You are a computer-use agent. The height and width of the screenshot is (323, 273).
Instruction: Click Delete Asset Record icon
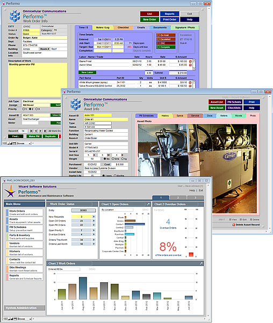pyautogui.click(x=234, y=225)
